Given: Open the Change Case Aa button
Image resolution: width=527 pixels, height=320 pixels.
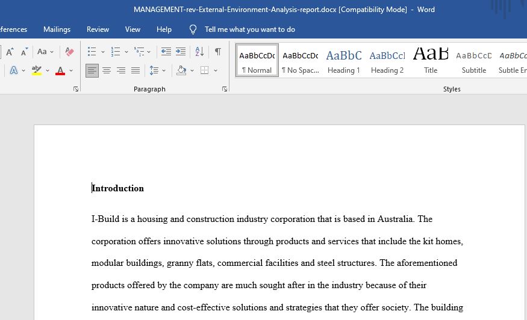Looking at the screenshot, I should click(42, 52).
